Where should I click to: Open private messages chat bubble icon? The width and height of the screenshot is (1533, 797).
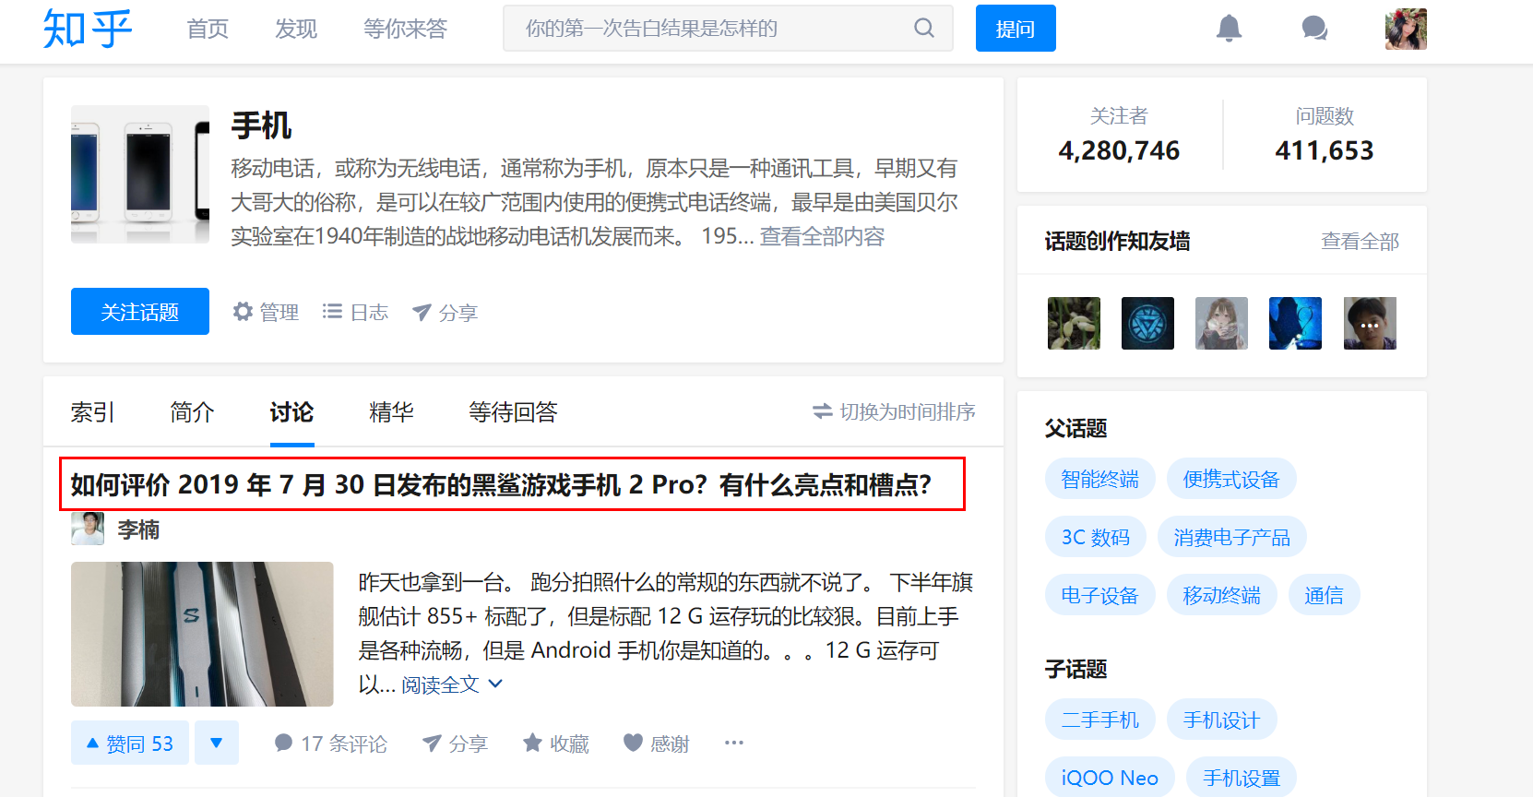tap(1314, 29)
